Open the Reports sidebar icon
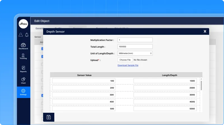This screenshot has width=224, height=125. tap(24, 69)
